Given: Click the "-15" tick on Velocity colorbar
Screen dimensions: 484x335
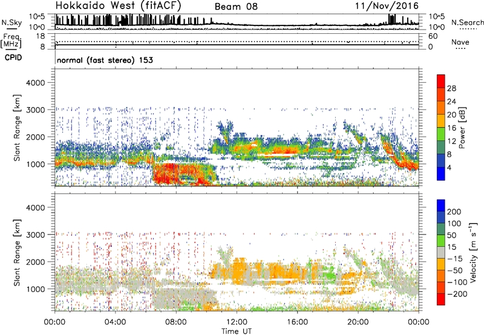Looking at the screenshot, I should point(455,259).
